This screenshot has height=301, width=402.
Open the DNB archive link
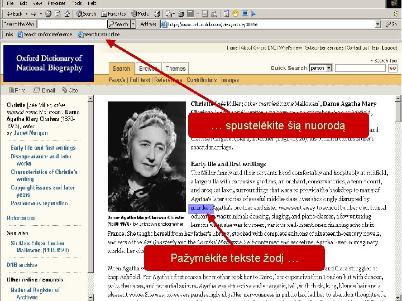22,265
